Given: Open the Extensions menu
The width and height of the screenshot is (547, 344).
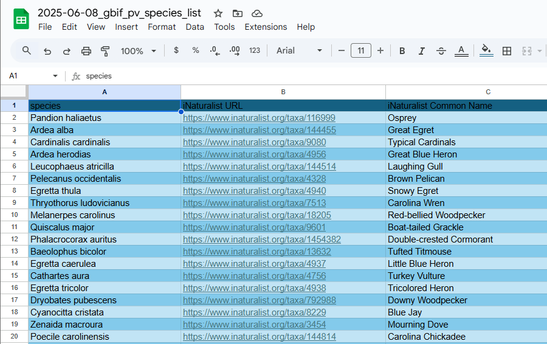Looking at the screenshot, I should 266,27.
